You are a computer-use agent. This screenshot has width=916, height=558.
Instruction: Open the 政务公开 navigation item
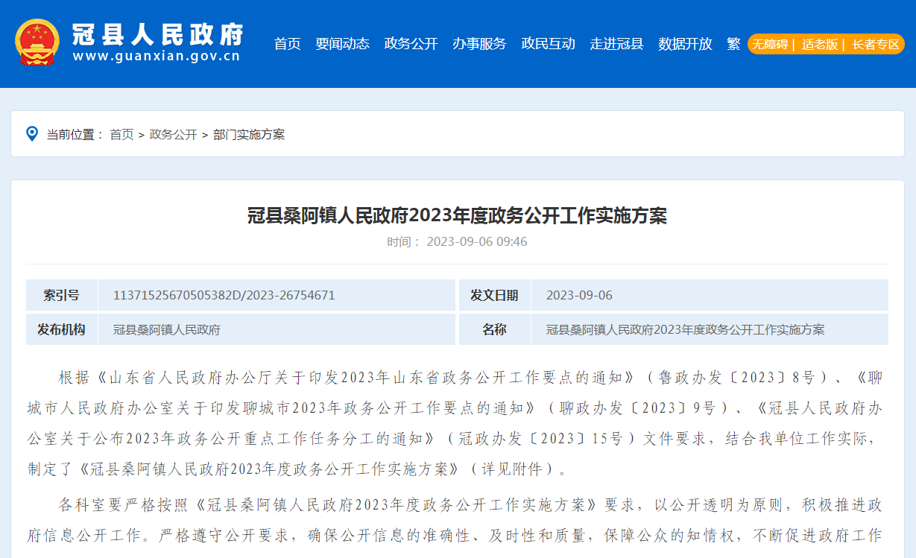tap(411, 44)
